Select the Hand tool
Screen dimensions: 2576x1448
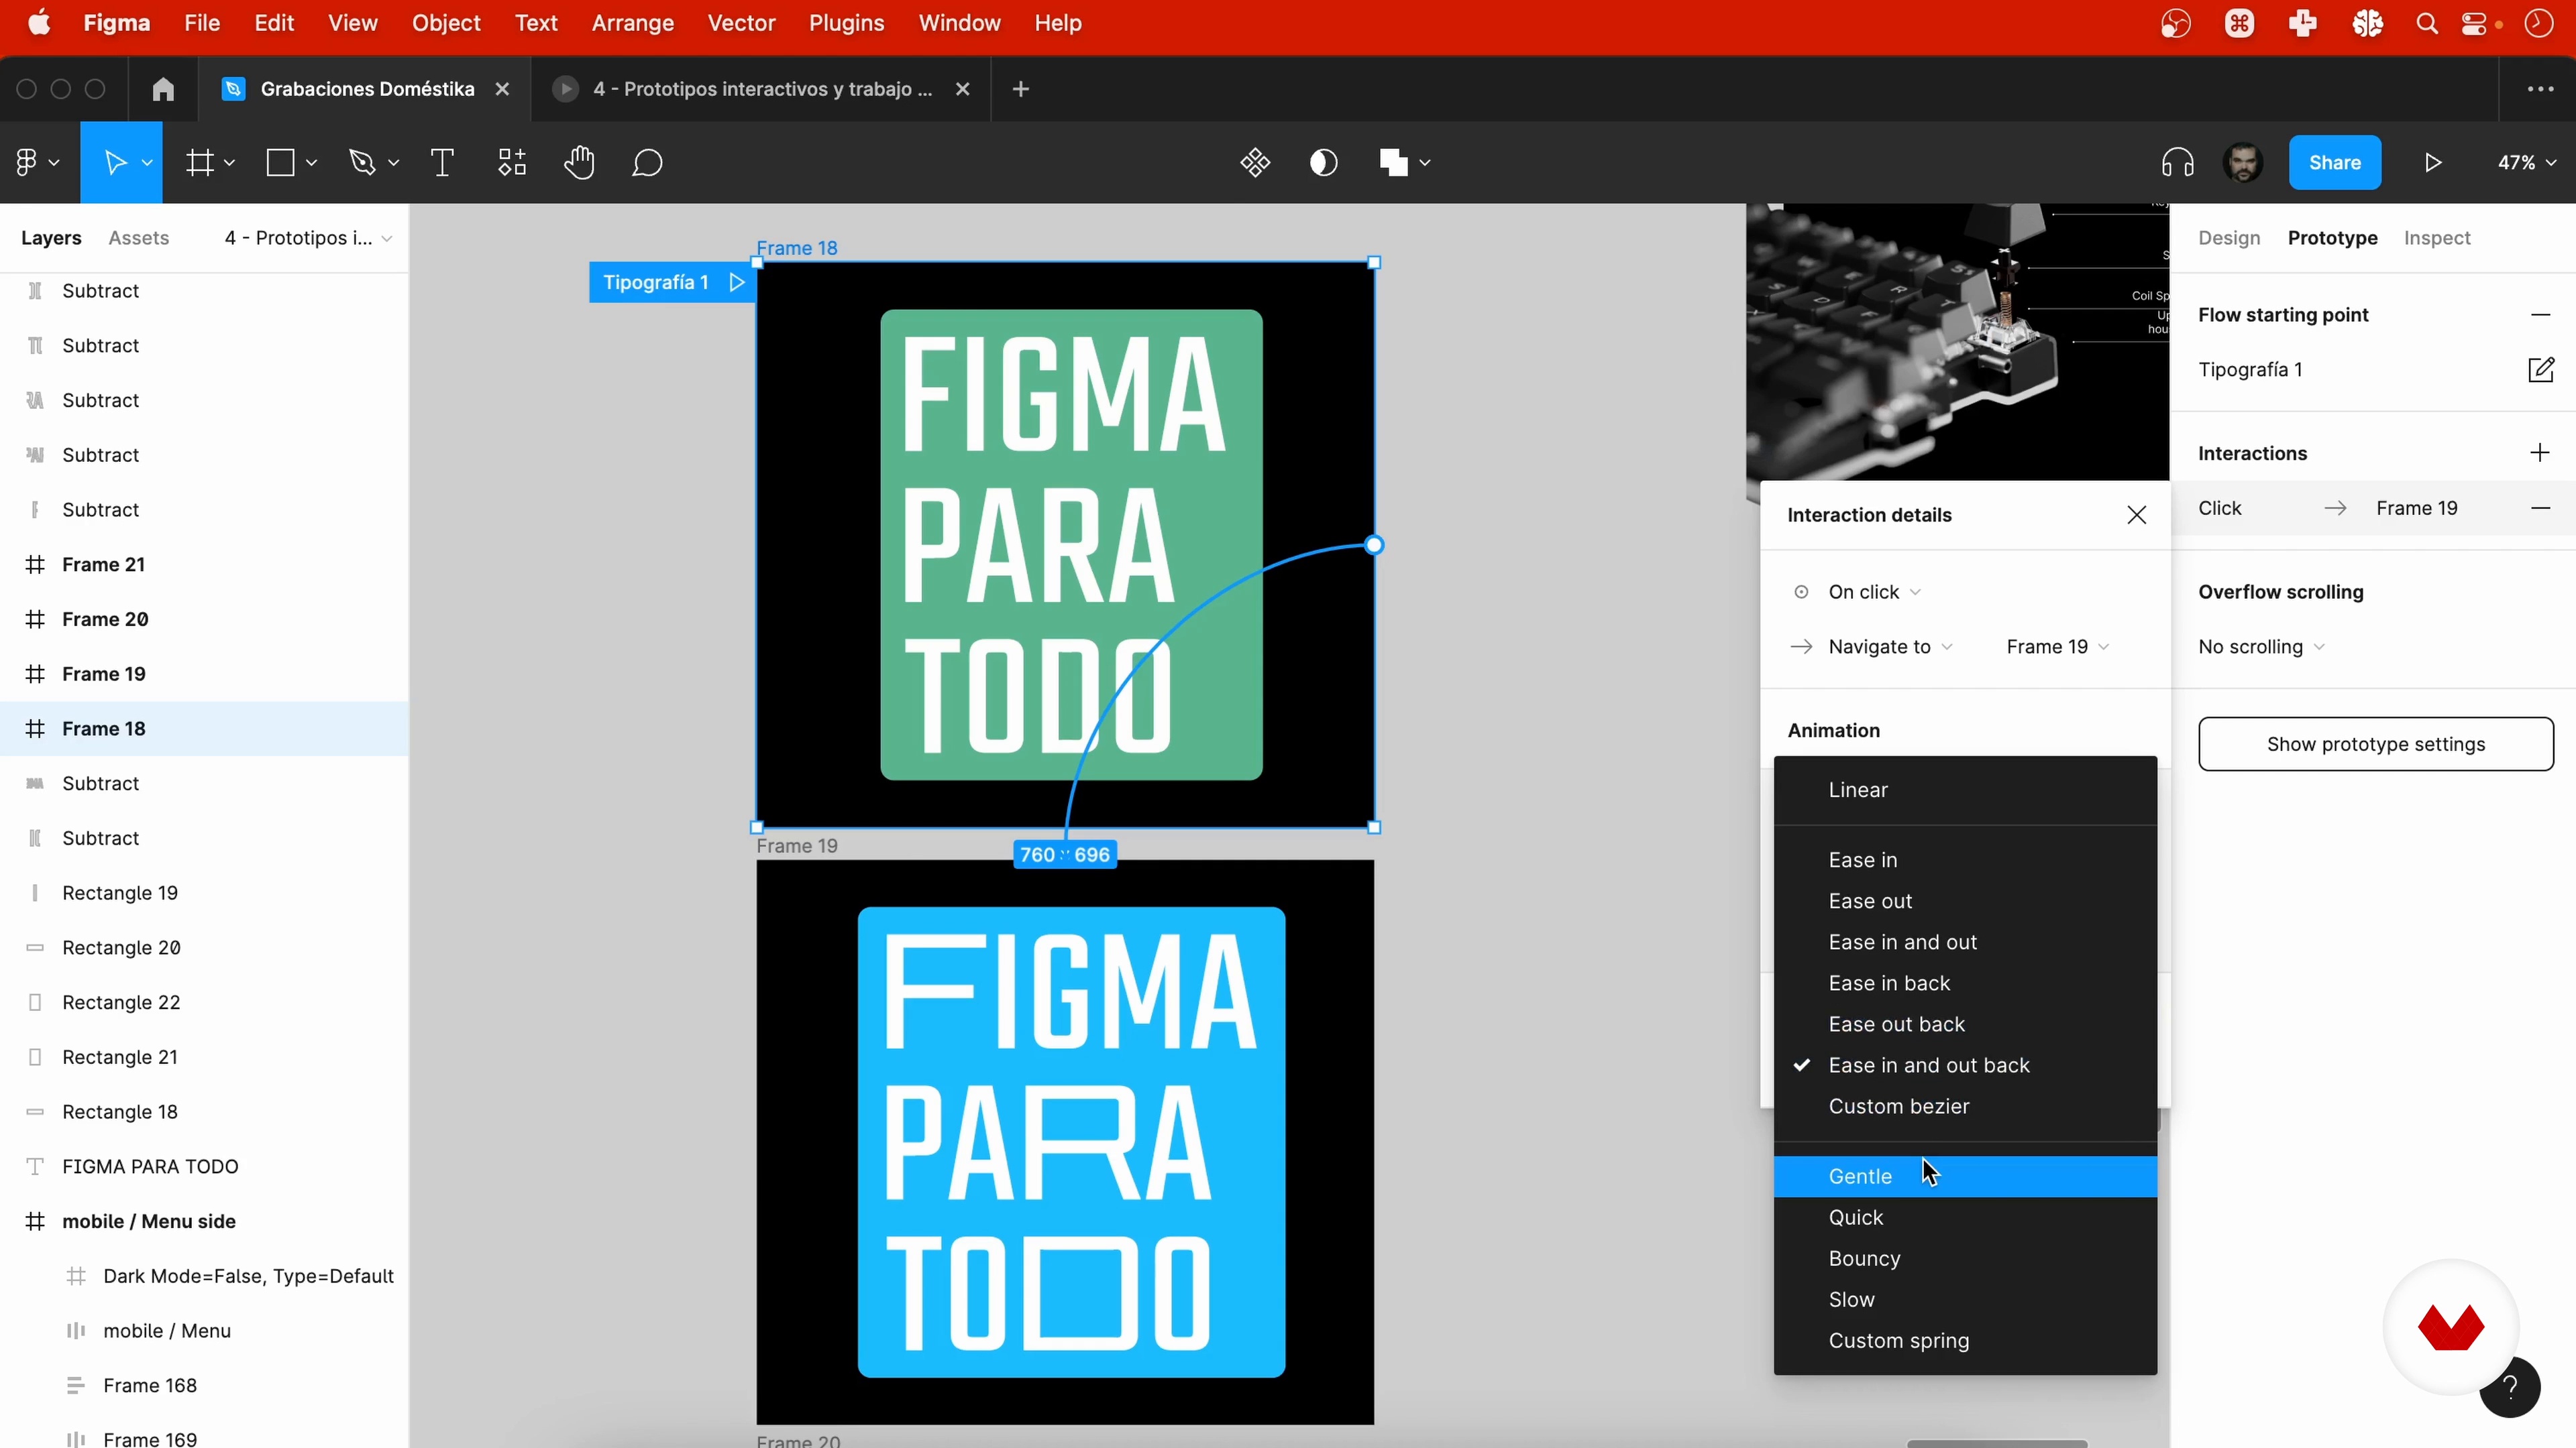[579, 162]
